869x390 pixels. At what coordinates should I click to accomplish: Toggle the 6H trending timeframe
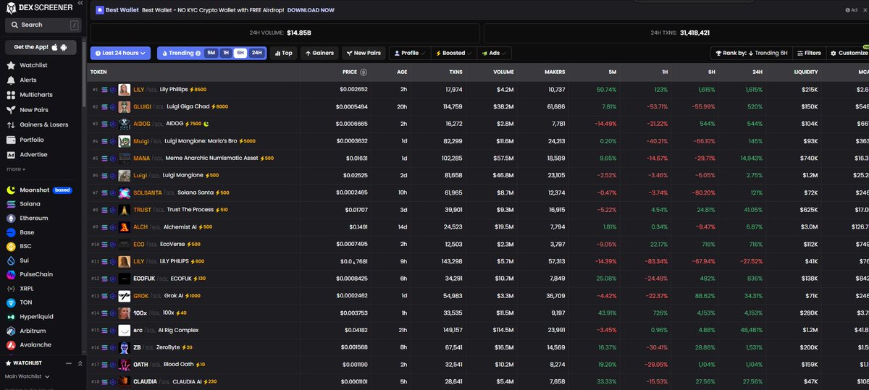240,53
